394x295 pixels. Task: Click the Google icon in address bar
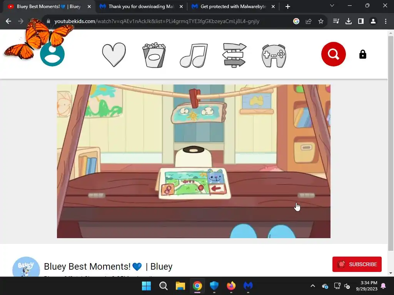click(296, 22)
